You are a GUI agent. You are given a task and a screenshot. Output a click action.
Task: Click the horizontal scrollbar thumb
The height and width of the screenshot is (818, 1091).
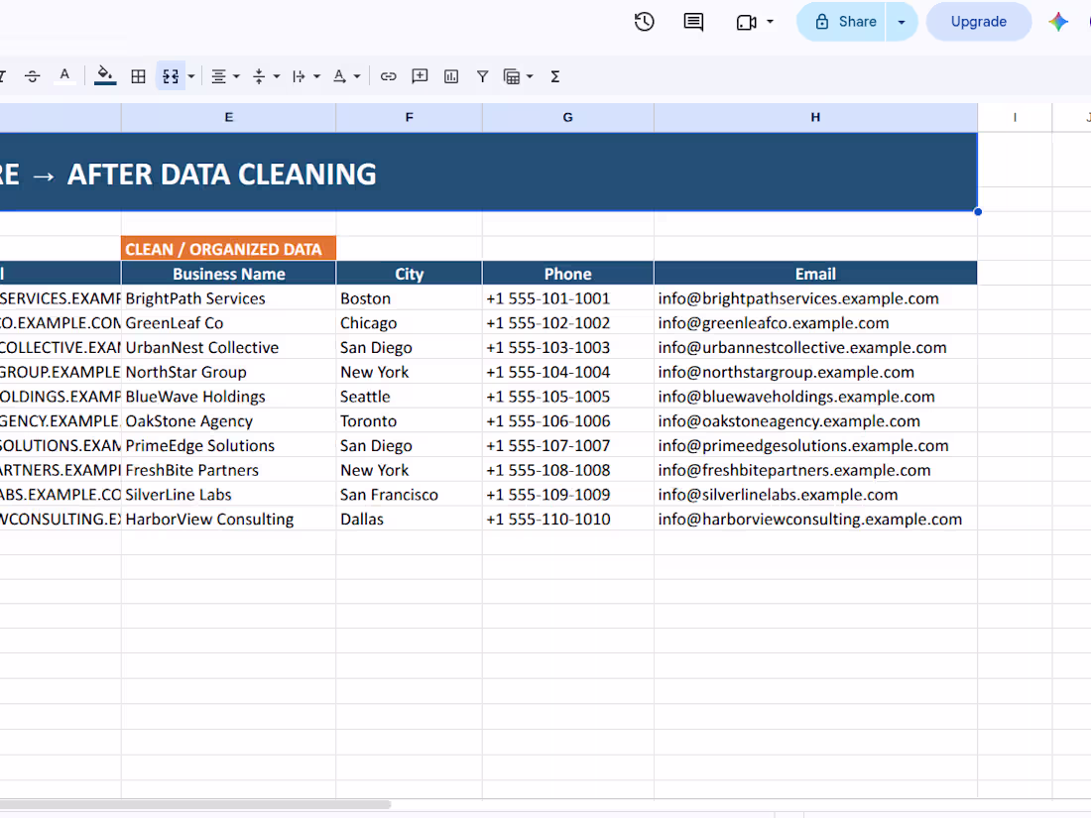[x=194, y=805]
